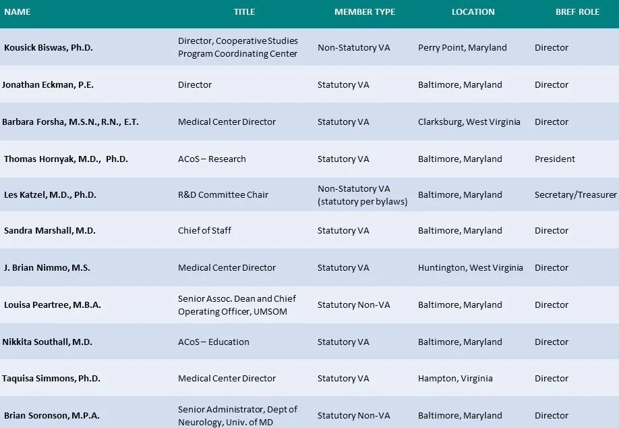The image size is (619, 428).
Task: Select the name J. Brian Nimmo, M.S.
Action: coord(47,267)
